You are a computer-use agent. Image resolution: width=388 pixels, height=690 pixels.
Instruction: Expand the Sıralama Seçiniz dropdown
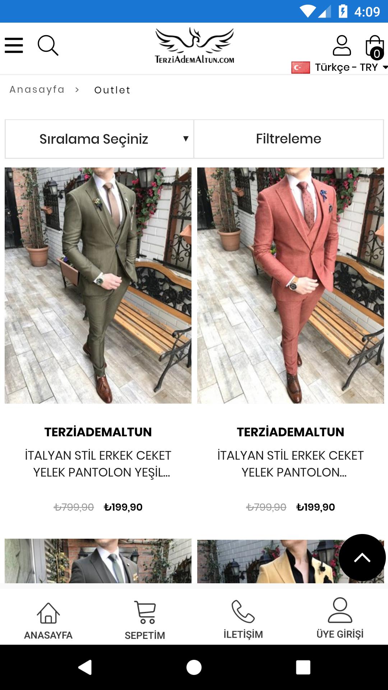100,139
